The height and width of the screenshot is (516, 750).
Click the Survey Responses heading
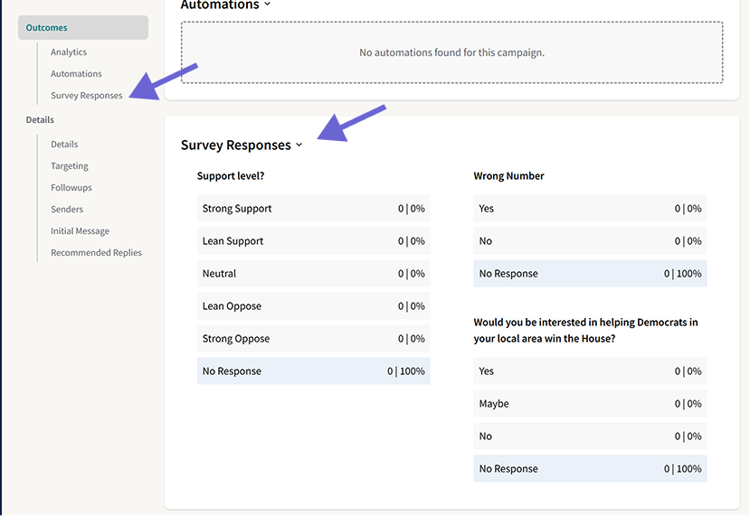pos(236,145)
